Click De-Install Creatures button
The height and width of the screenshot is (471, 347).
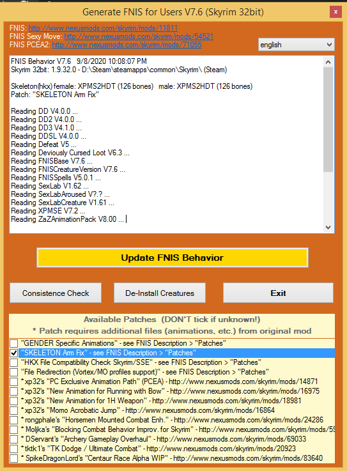pos(160,293)
